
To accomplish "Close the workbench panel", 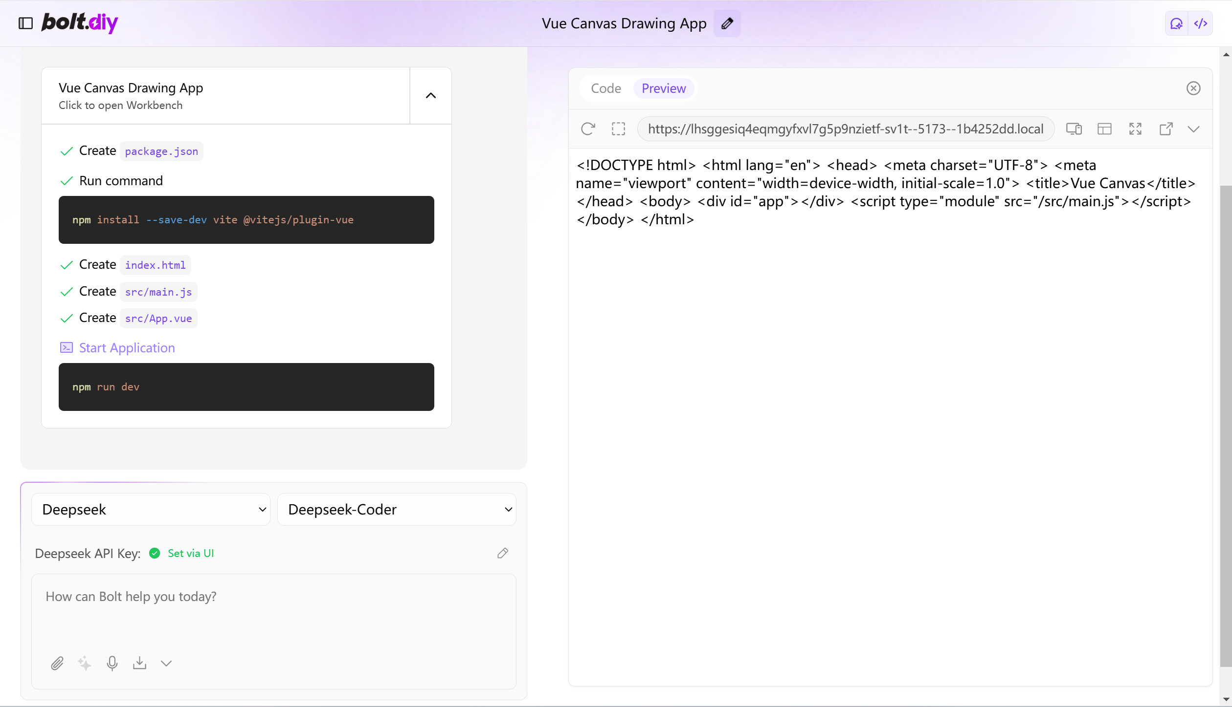I will coord(1193,88).
